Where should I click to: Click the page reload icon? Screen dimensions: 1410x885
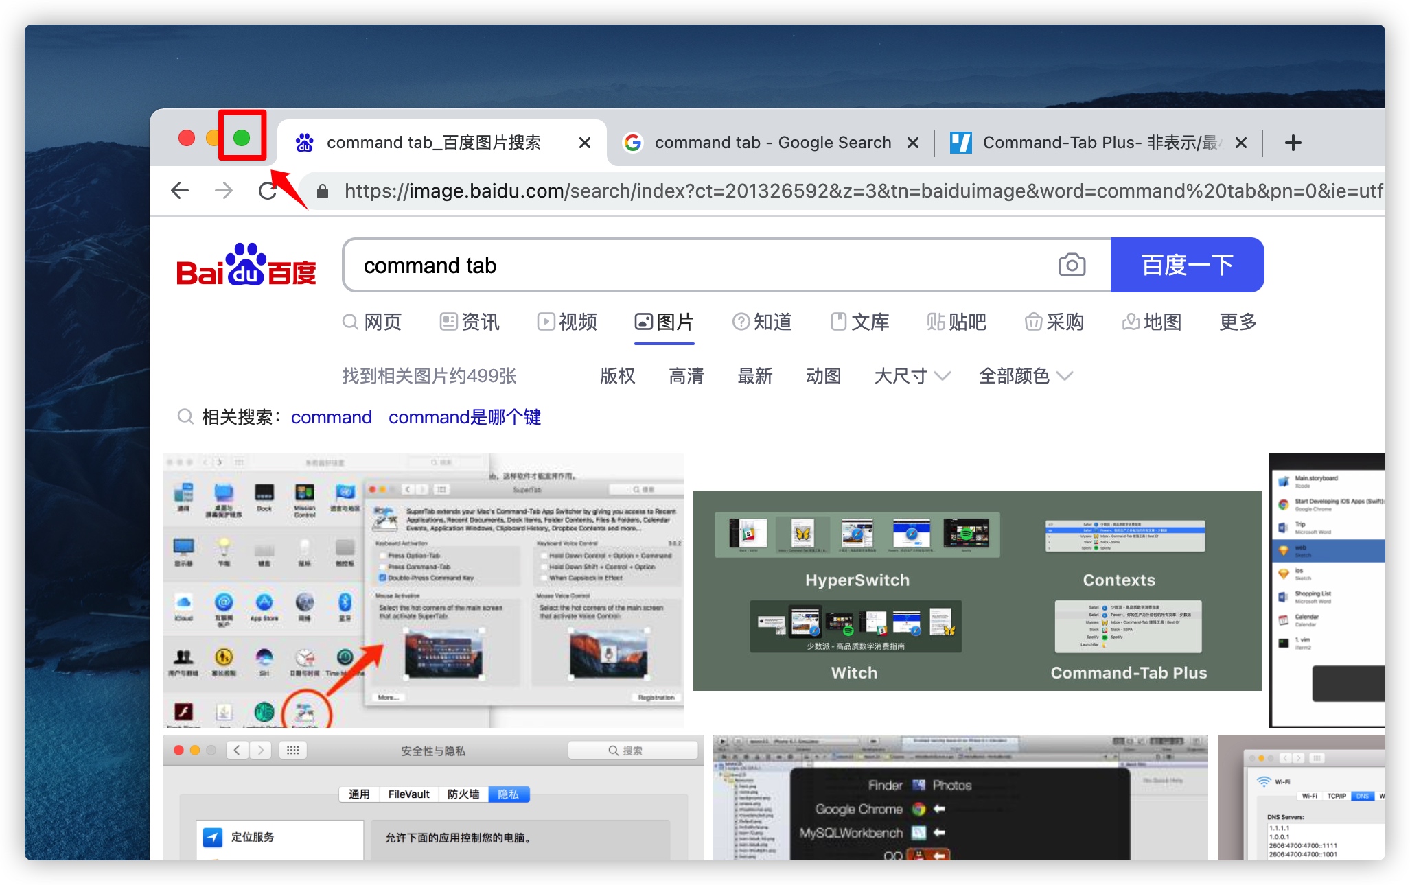tap(267, 190)
